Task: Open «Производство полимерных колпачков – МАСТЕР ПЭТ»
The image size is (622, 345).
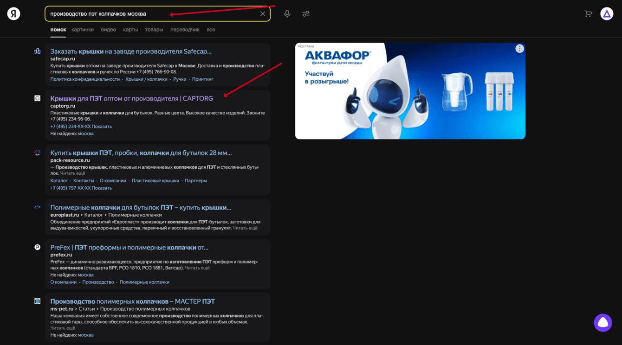Action: tap(133, 301)
